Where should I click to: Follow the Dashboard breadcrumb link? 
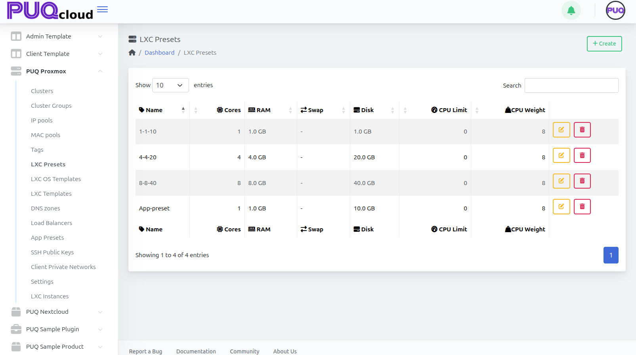click(x=159, y=53)
